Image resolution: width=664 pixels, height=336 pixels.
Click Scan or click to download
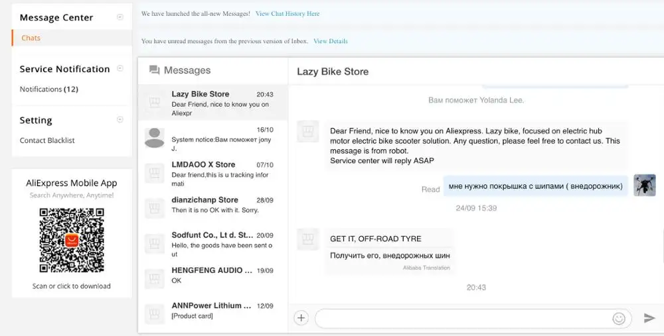coord(72,286)
